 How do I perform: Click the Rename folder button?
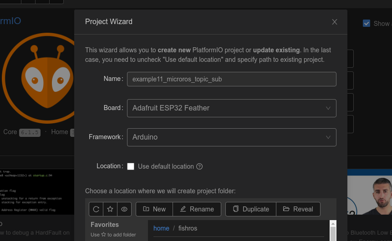click(197, 209)
